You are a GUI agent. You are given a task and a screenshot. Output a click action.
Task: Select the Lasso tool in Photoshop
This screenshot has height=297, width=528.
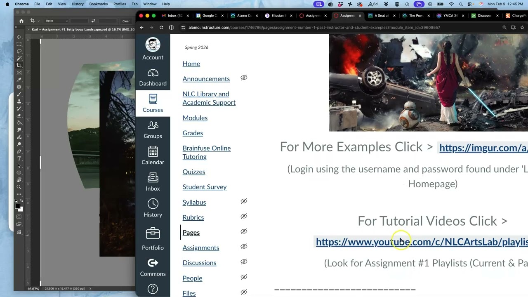tap(19, 51)
